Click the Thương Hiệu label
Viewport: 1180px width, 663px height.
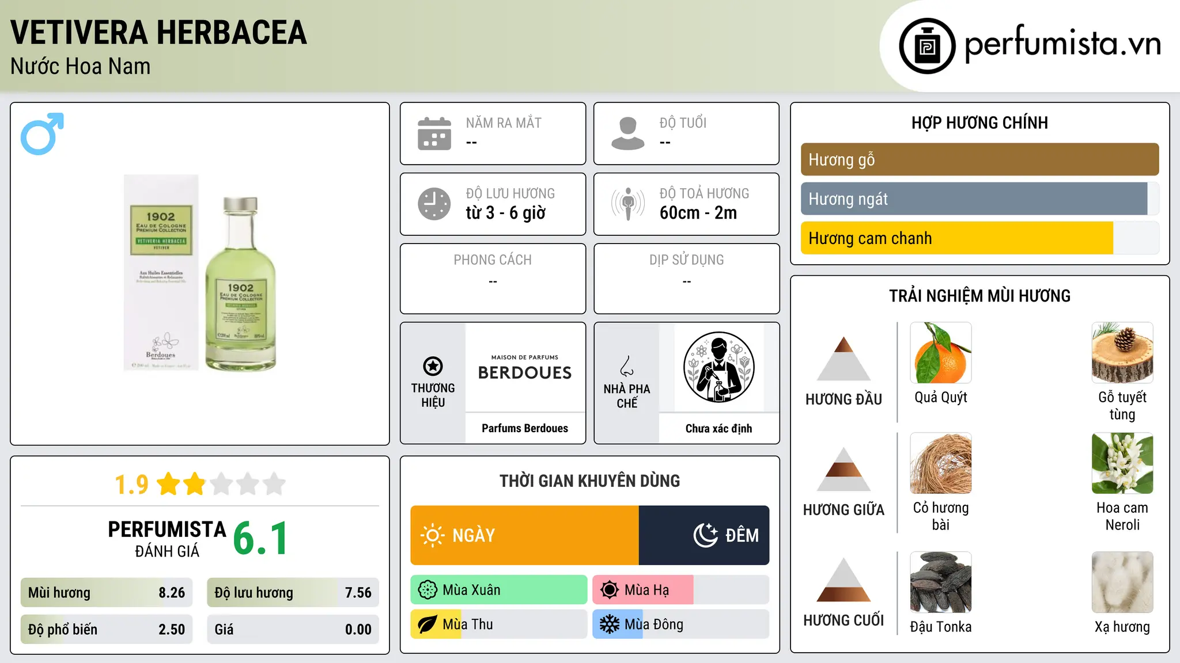[x=433, y=395]
